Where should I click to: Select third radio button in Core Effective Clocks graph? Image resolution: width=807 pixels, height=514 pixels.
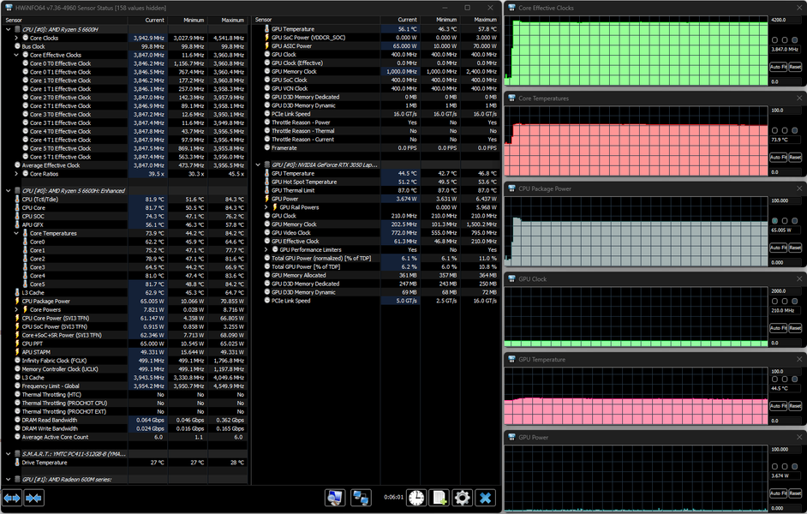(793, 40)
